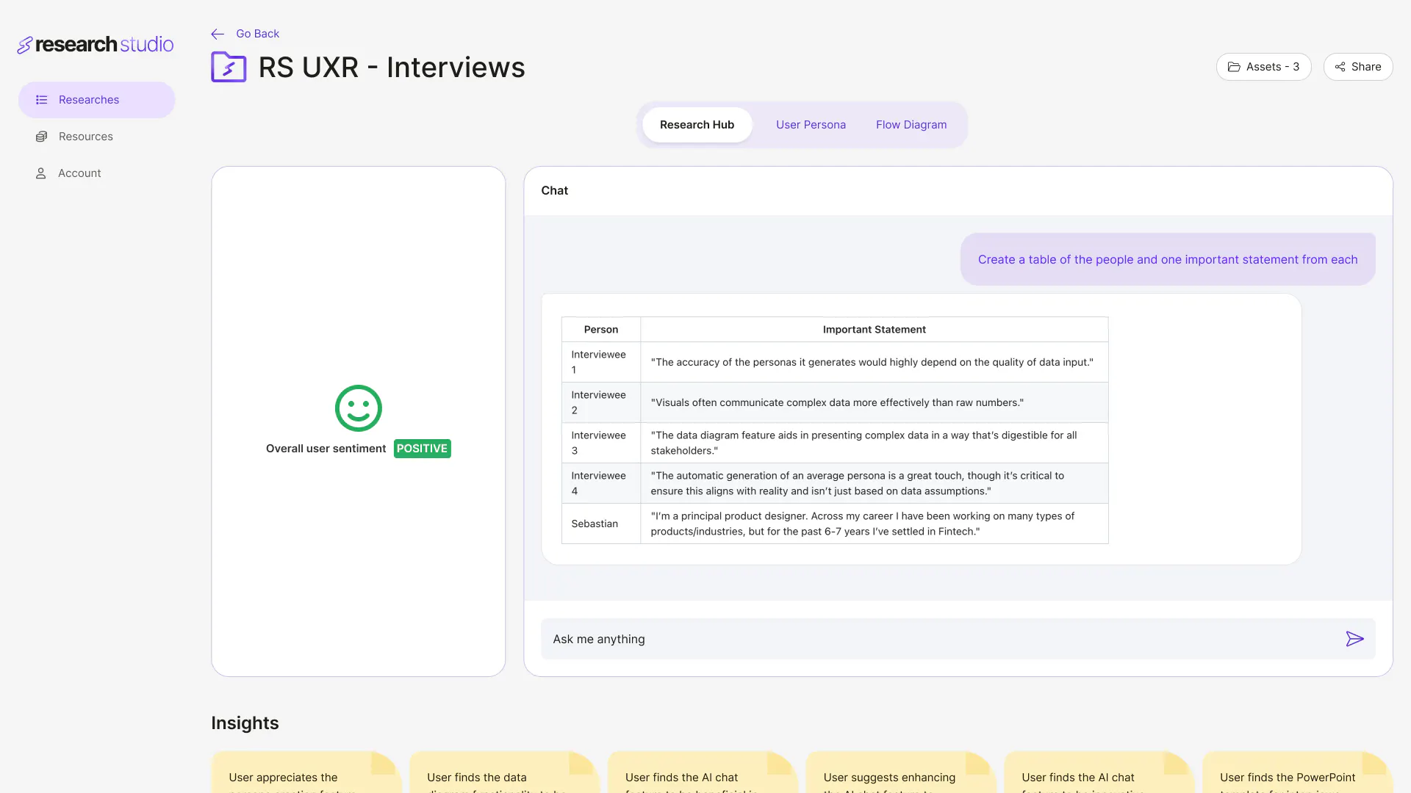Switch to the User Persona tab
Viewport: 1411px width, 793px height.
(x=811, y=125)
